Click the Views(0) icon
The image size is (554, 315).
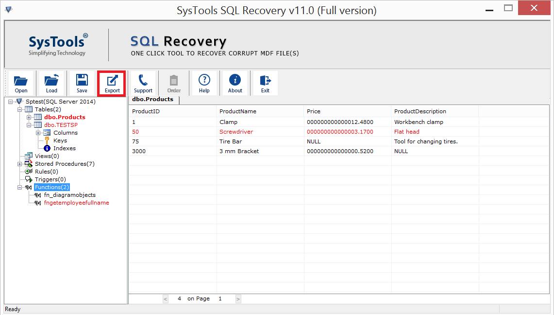(29, 156)
